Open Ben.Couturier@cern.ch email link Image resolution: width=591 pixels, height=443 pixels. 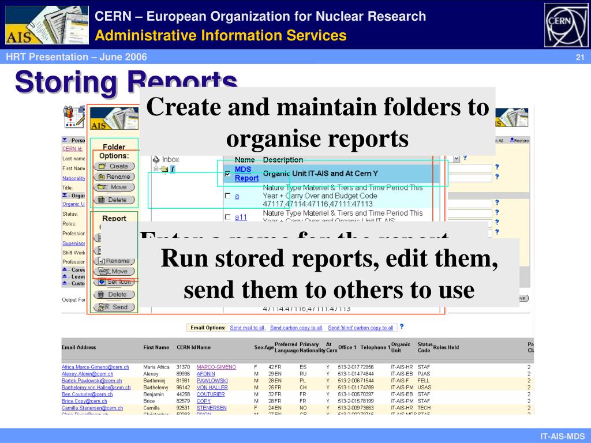tap(87, 394)
